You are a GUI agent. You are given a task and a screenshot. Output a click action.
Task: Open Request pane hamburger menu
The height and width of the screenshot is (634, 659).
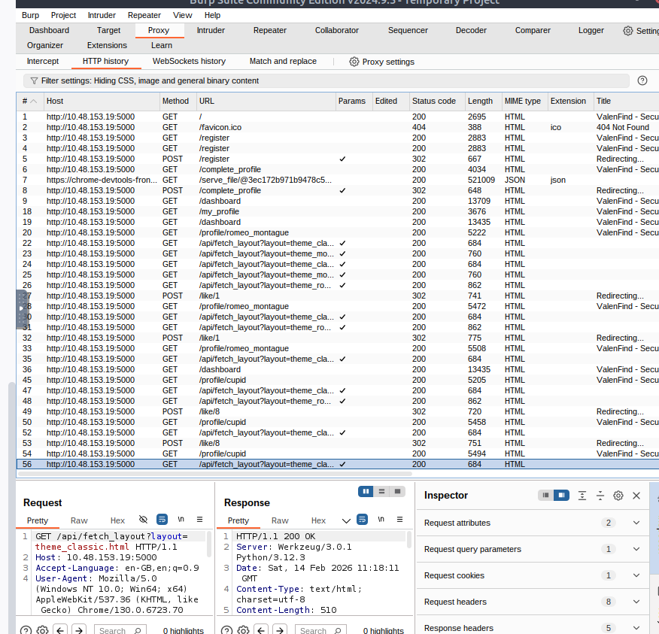[199, 520]
